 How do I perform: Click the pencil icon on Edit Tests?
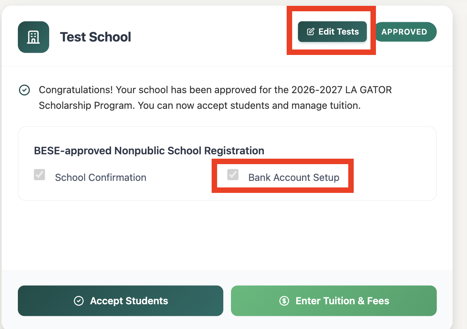pyautogui.click(x=310, y=32)
